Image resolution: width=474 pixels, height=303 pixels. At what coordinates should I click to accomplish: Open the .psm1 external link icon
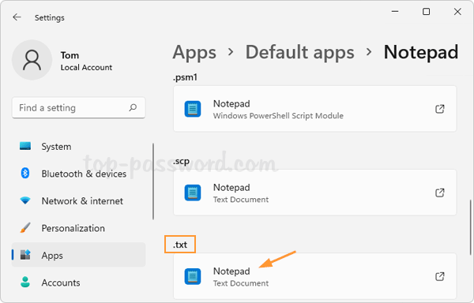click(x=440, y=109)
